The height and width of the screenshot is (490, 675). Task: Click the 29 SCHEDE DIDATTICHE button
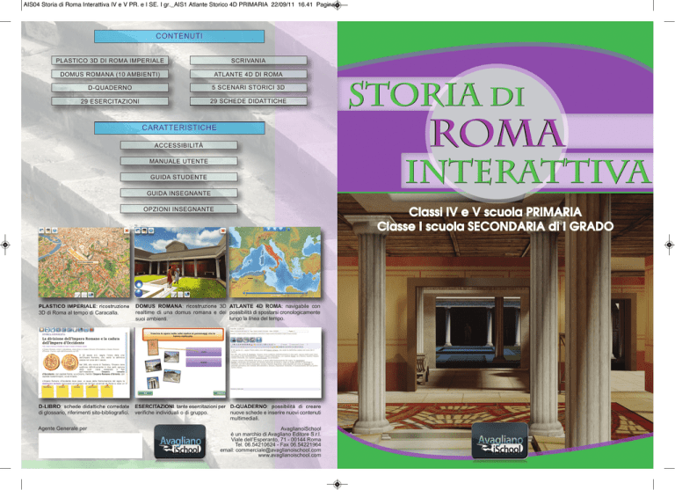pyautogui.click(x=249, y=101)
